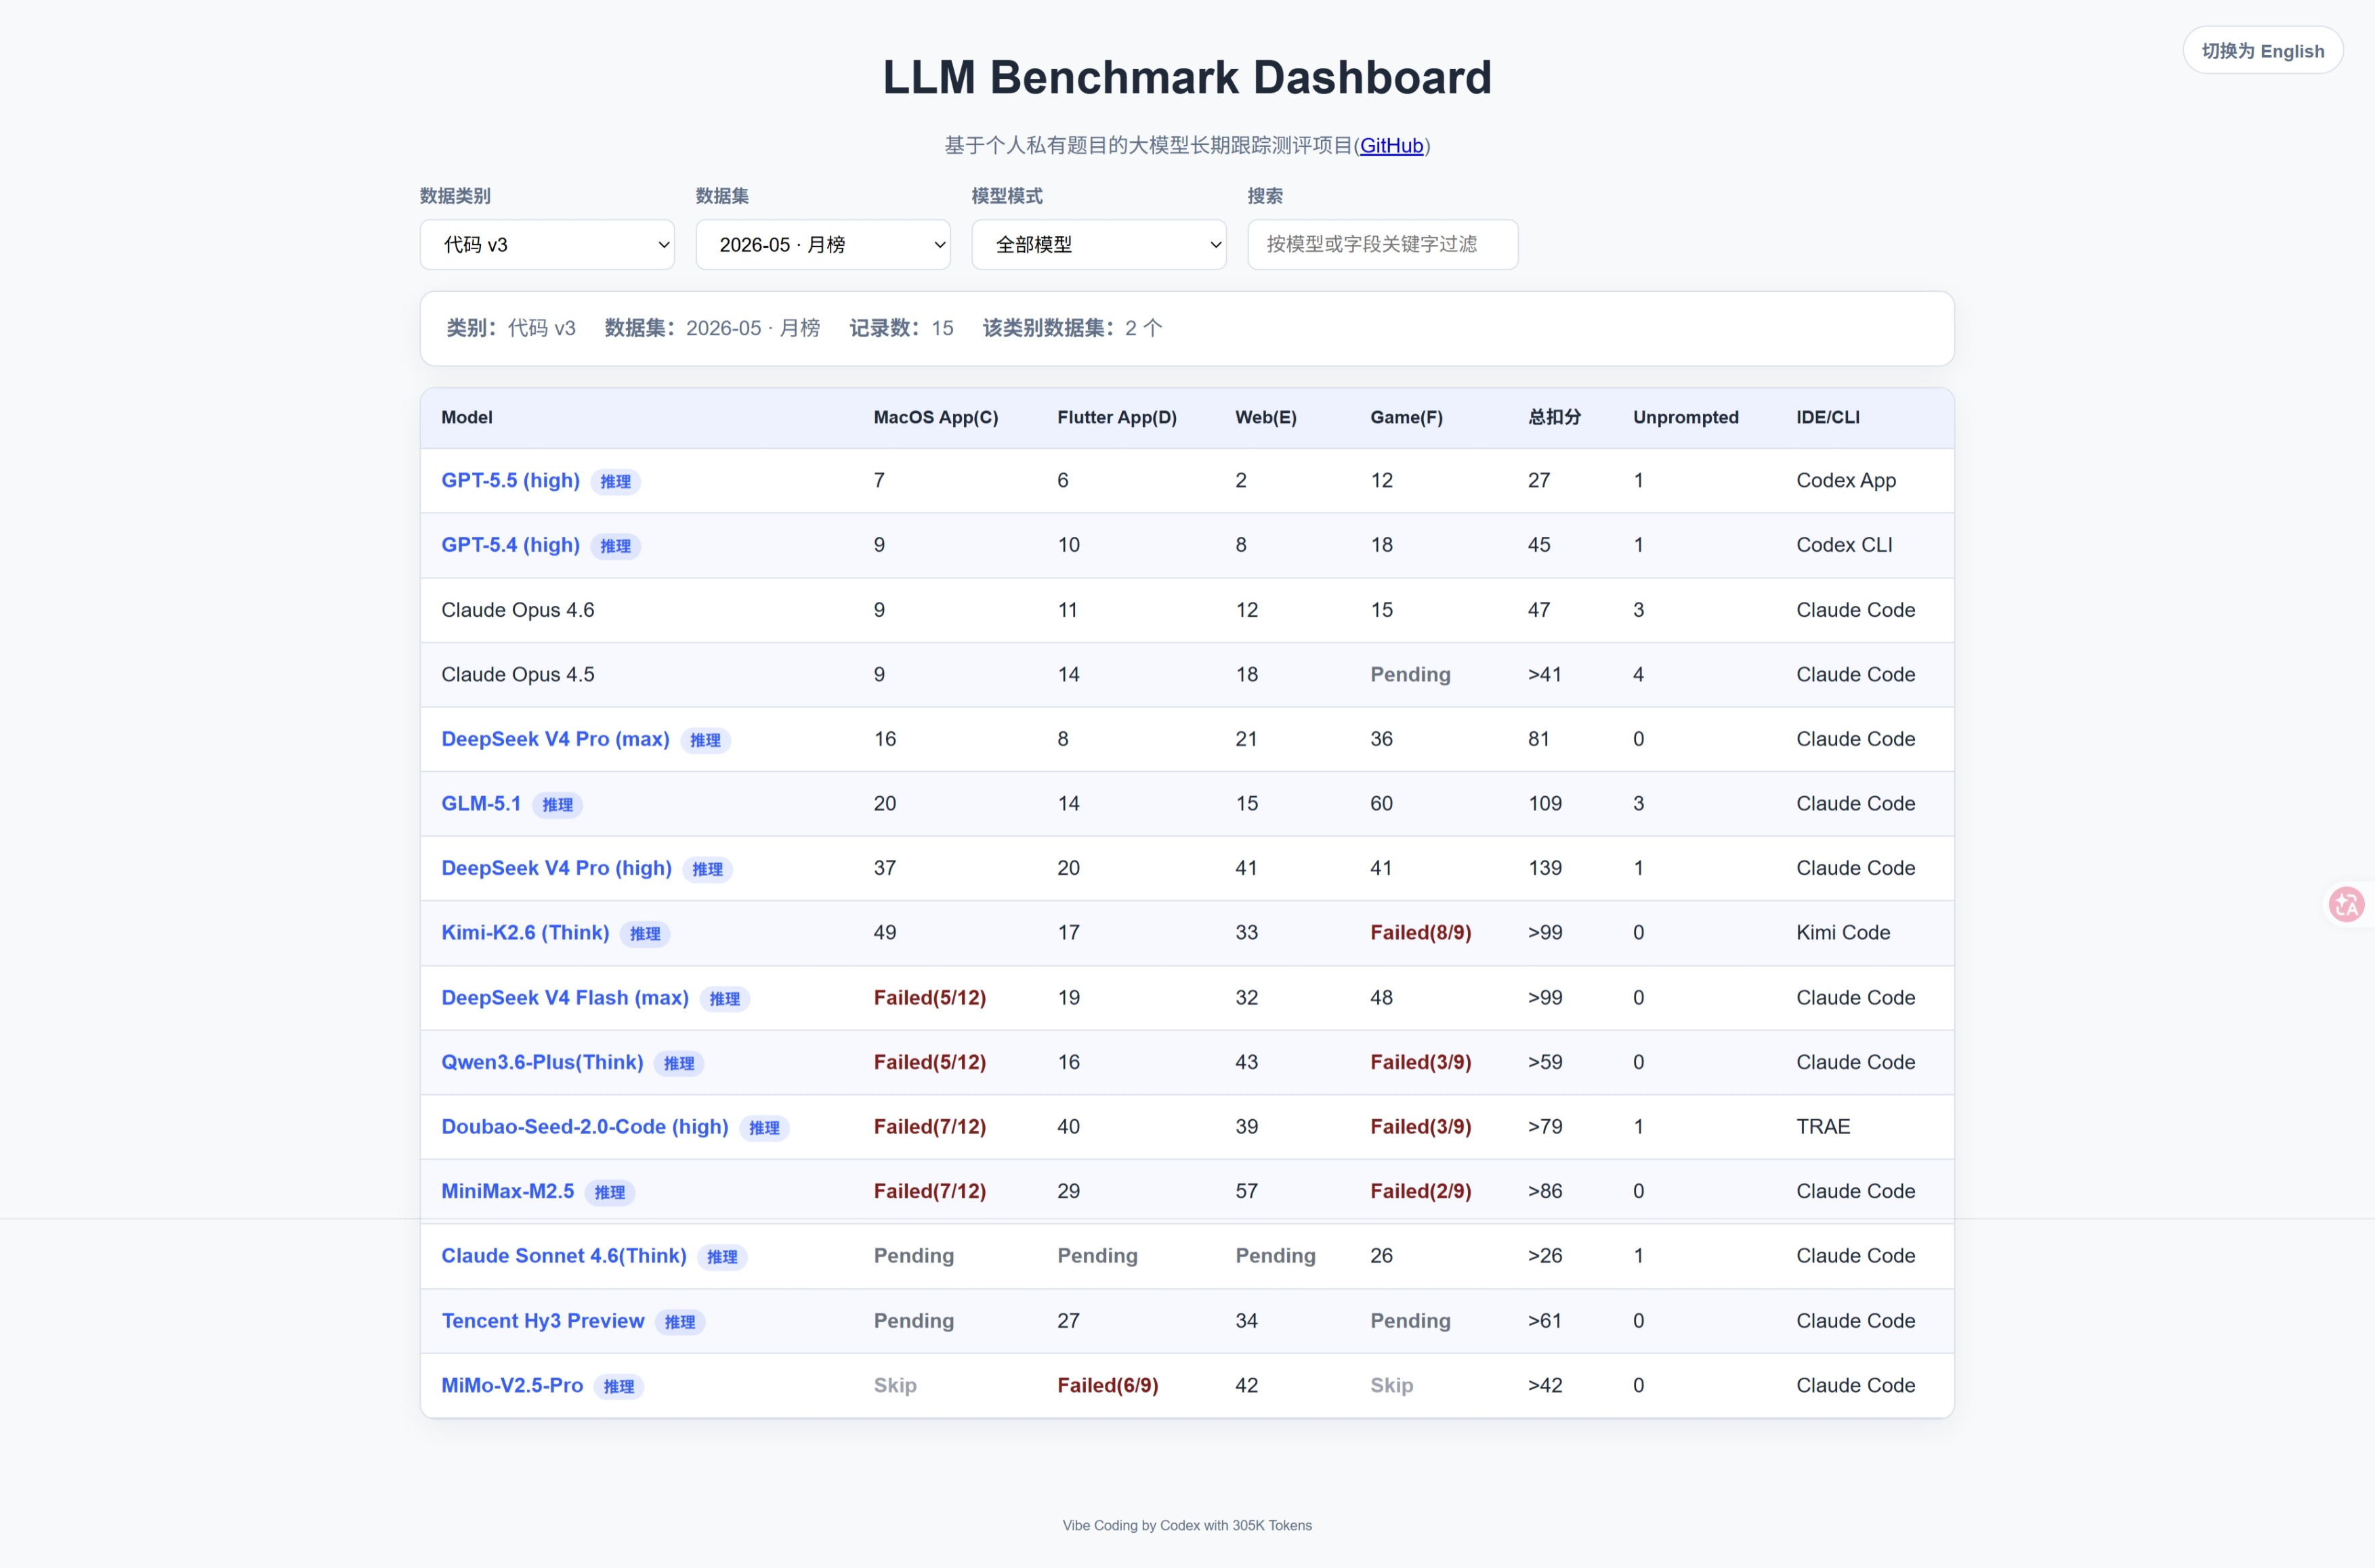Open the Tencent Hy3 Preview model link
The image size is (2375, 1568).
point(542,1321)
